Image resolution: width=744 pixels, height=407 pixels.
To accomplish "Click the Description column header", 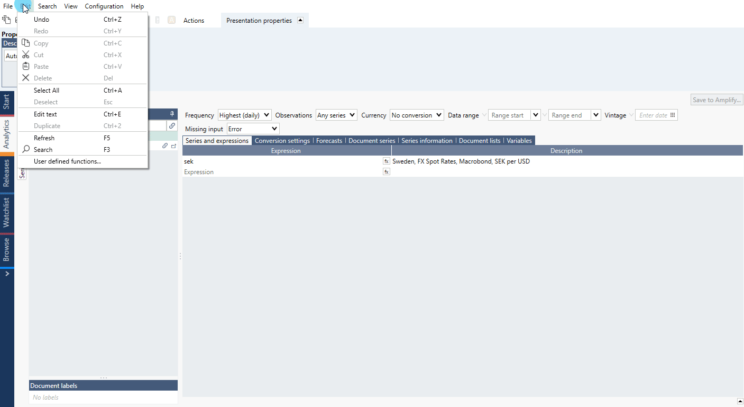I will pos(567,151).
